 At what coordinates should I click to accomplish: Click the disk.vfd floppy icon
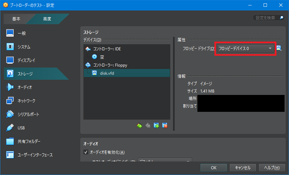point(95,73)
